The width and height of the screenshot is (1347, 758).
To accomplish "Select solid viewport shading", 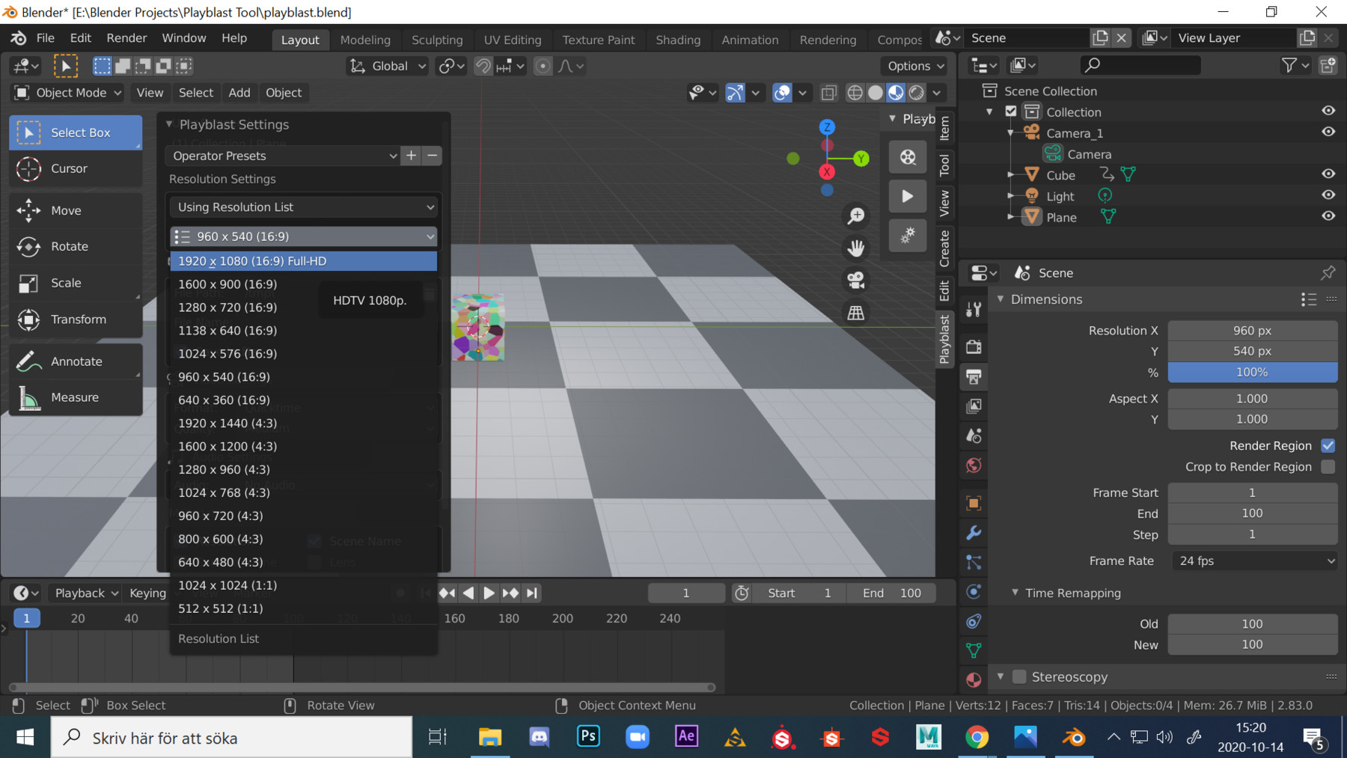I will point(875,93).
